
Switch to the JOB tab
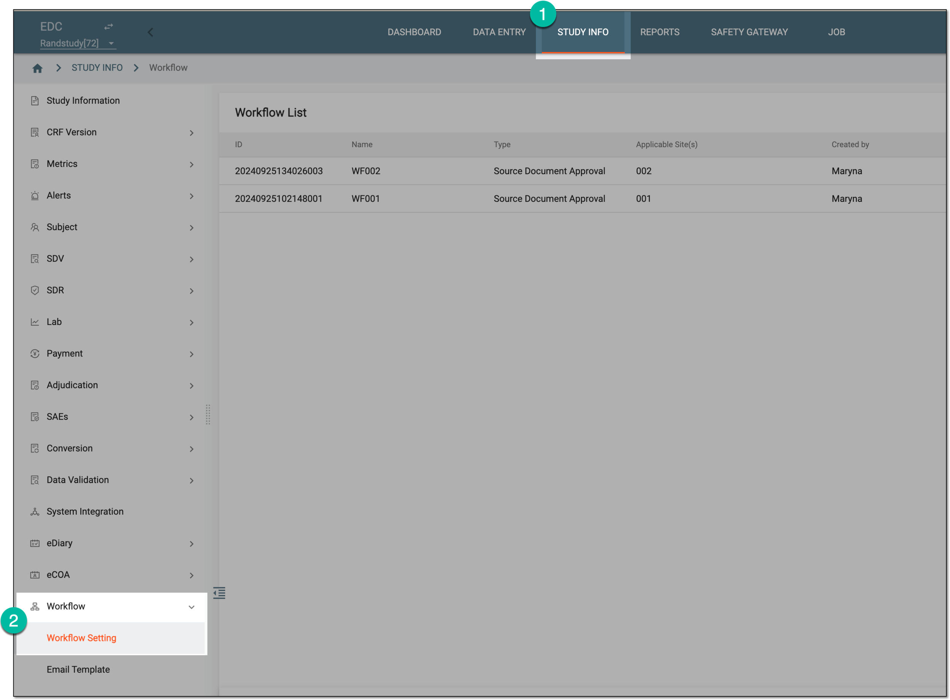(x=836, y=32)
